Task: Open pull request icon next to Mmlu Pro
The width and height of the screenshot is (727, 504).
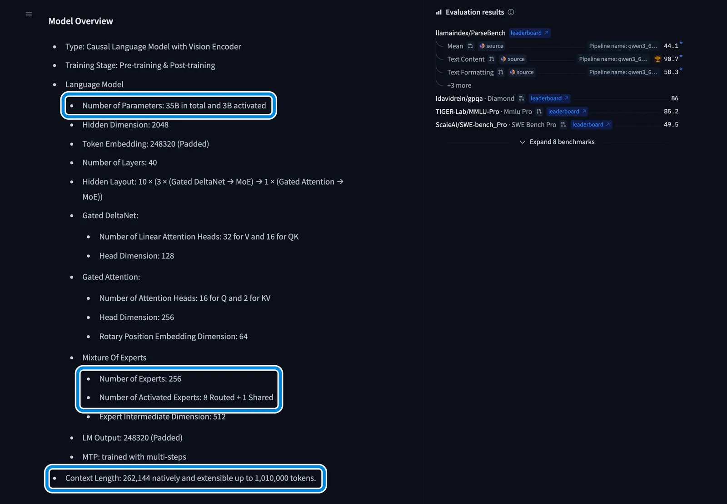Action: click(x=539, y=112)
